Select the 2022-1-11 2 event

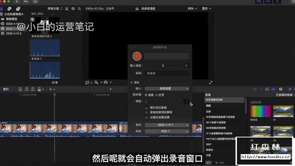[14, 33]
